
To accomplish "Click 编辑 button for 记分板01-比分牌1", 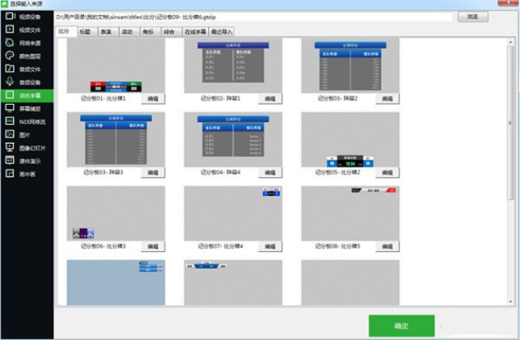I will 152,98.
